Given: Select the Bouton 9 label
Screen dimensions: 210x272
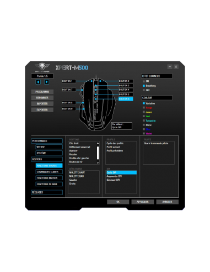Looking at the screenshot, I should click(69, 109).
